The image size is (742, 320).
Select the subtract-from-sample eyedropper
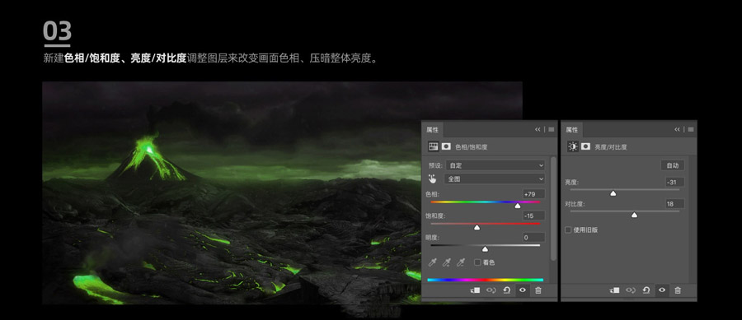[460, 262]
